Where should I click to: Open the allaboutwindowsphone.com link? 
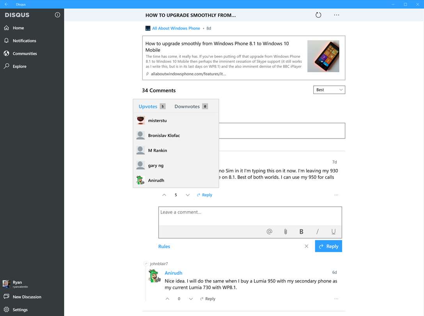(x=188, y=74)
